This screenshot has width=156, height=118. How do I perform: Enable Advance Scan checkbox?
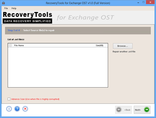pos(9,99)
